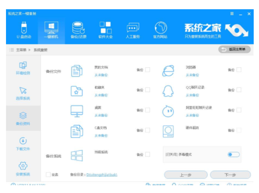Select the 下载文件 download icon in sidebar
The width and height of the screenshot is (259, 193).
[23, 141]
